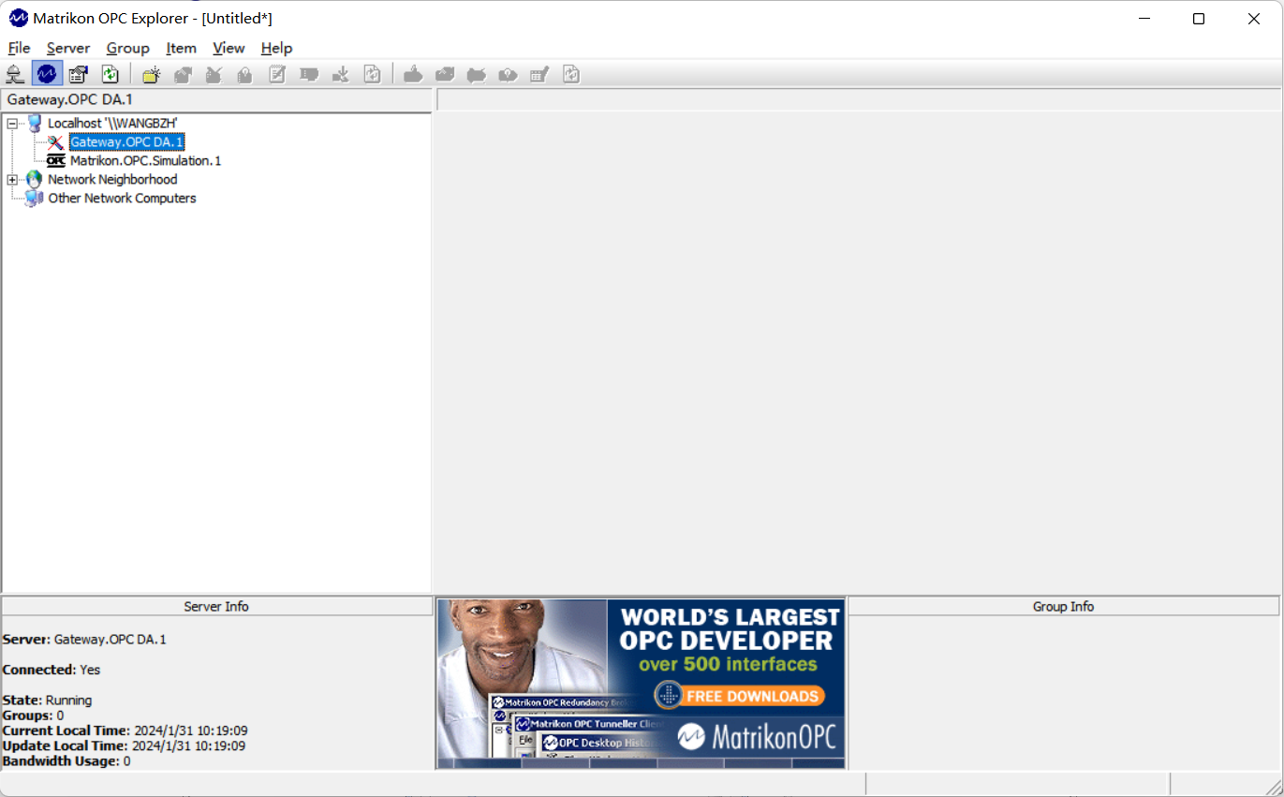Image resolution: width=1284 pixels, height=797 pixels.
Task: Select Matrikon.OPC.Simulation.1 in the tree
Action: coord(145,161)
